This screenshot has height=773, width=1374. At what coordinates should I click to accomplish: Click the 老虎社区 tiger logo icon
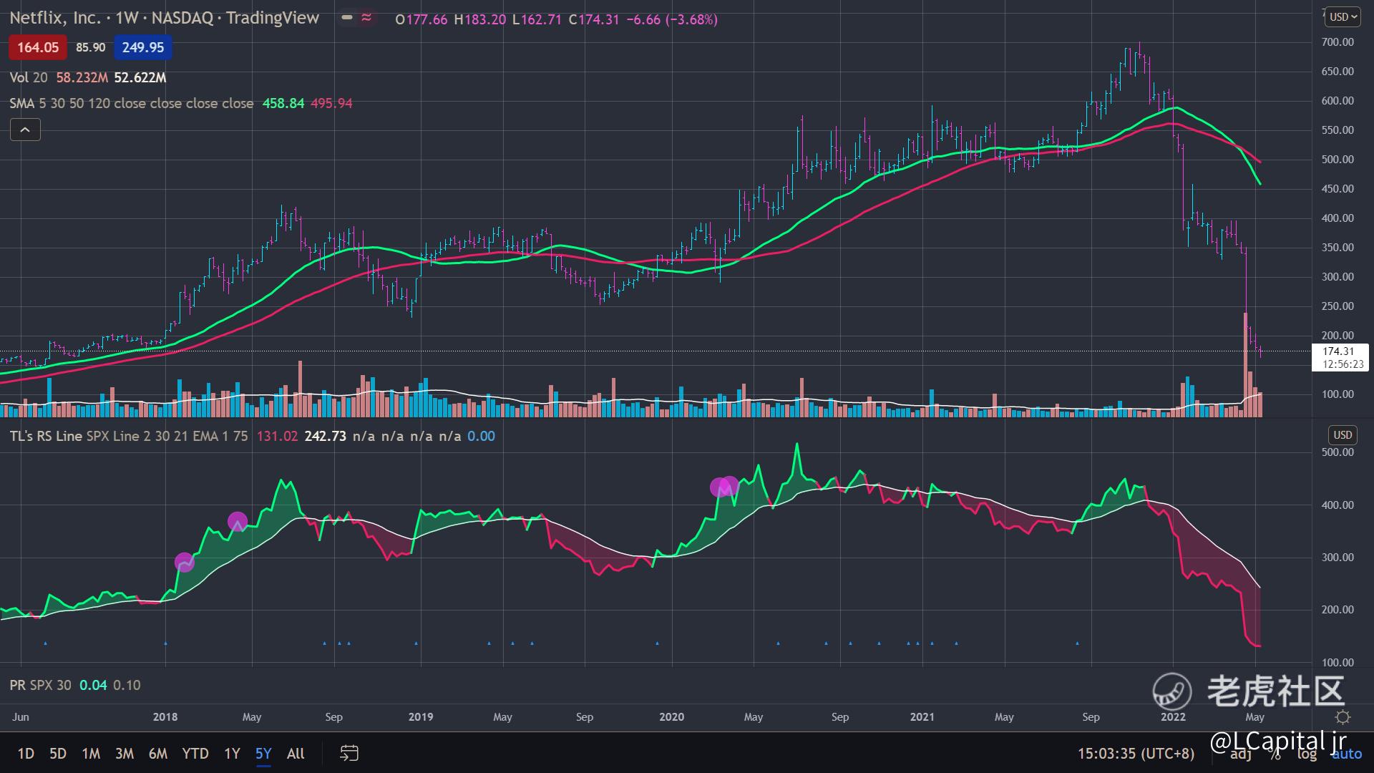point(1171,691)
